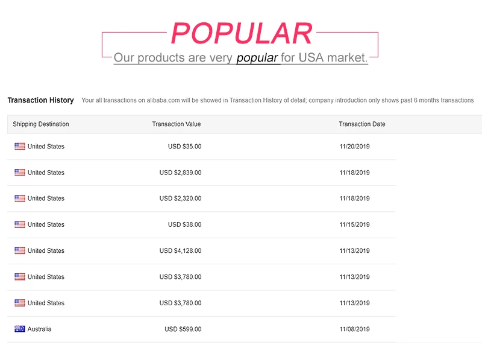Screen dimensions: 482x362
Task: Click the USD $2,839.00 amount
Action: click(x=181, y=173)
